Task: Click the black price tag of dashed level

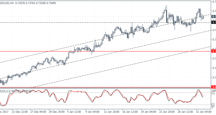Action: 214,22
